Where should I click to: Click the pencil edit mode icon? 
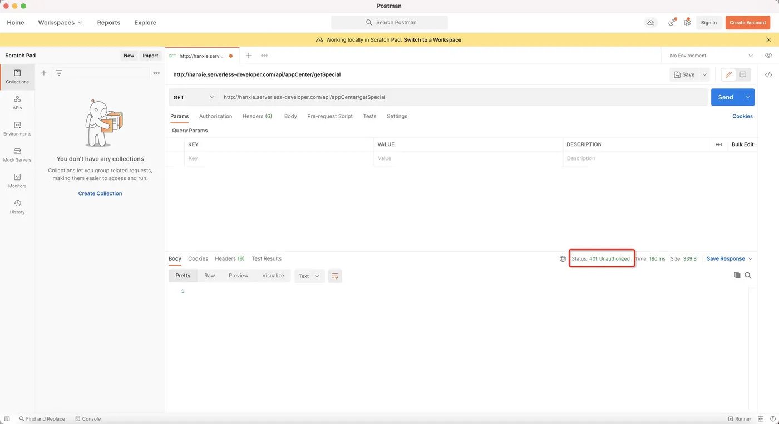pyautogui.click(x=728, y=74)
